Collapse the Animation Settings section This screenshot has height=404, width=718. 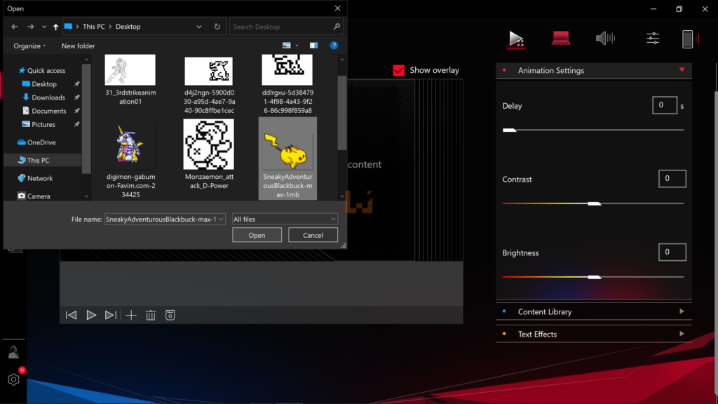tap(682, 70)
